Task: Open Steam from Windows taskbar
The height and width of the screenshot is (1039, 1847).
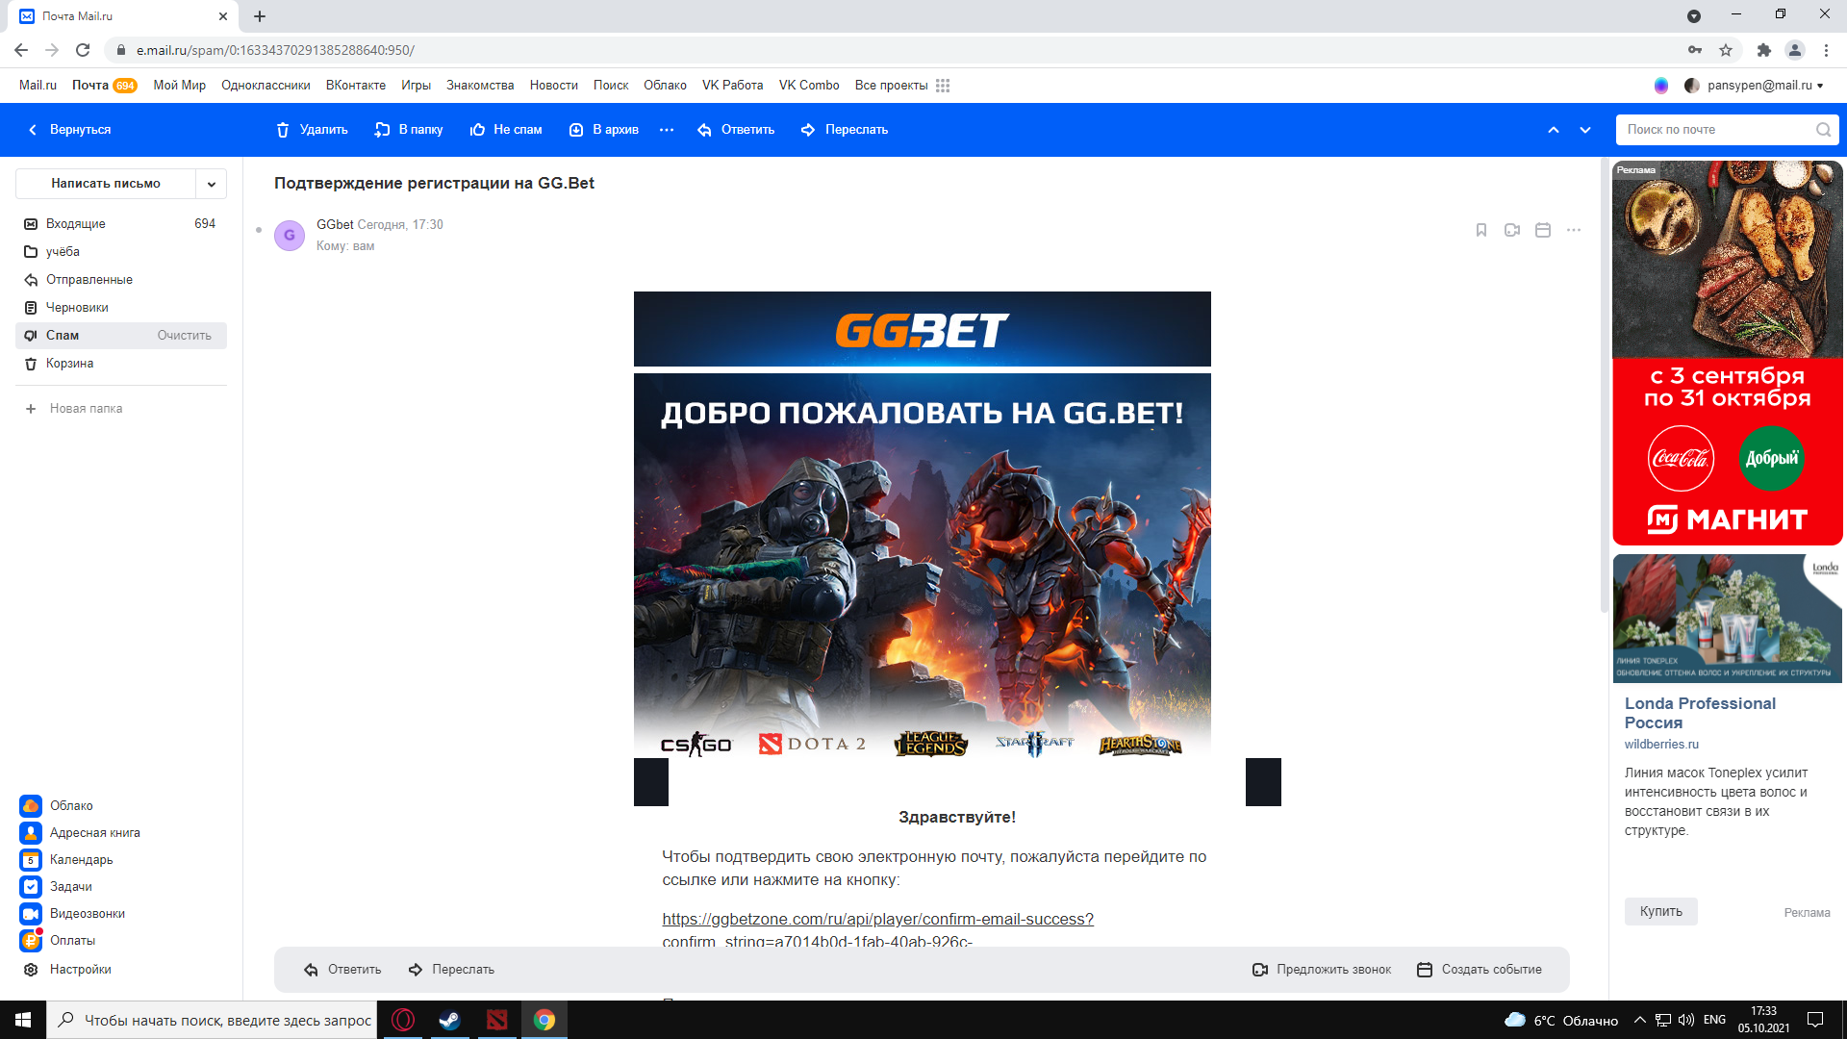Action: pos(449,1020)
